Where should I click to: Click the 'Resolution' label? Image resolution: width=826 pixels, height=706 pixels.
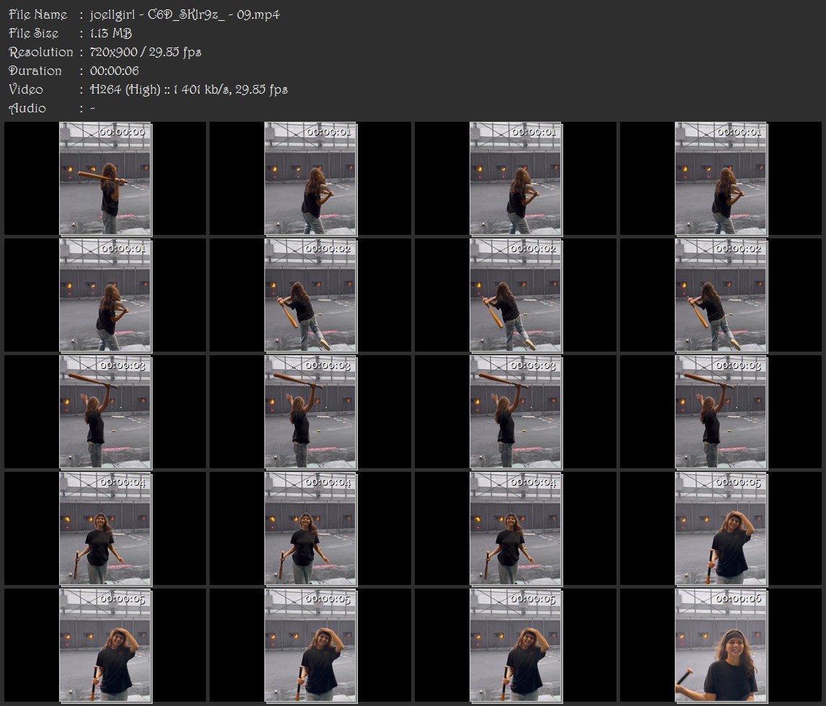pos(41,52)
